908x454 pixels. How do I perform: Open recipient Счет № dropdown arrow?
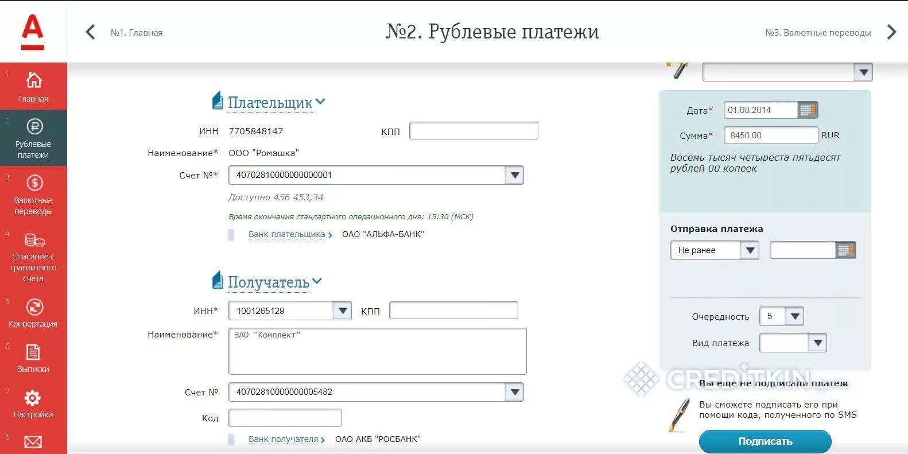(x=514, y=392)
